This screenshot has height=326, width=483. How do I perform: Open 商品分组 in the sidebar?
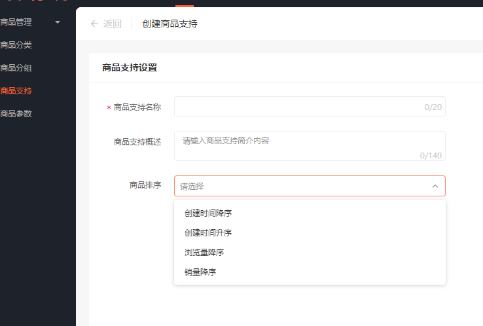click(16, 68)
